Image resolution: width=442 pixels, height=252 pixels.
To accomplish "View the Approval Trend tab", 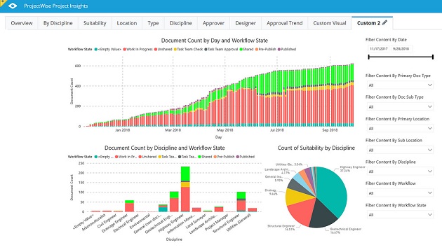I will click(284, 23).
